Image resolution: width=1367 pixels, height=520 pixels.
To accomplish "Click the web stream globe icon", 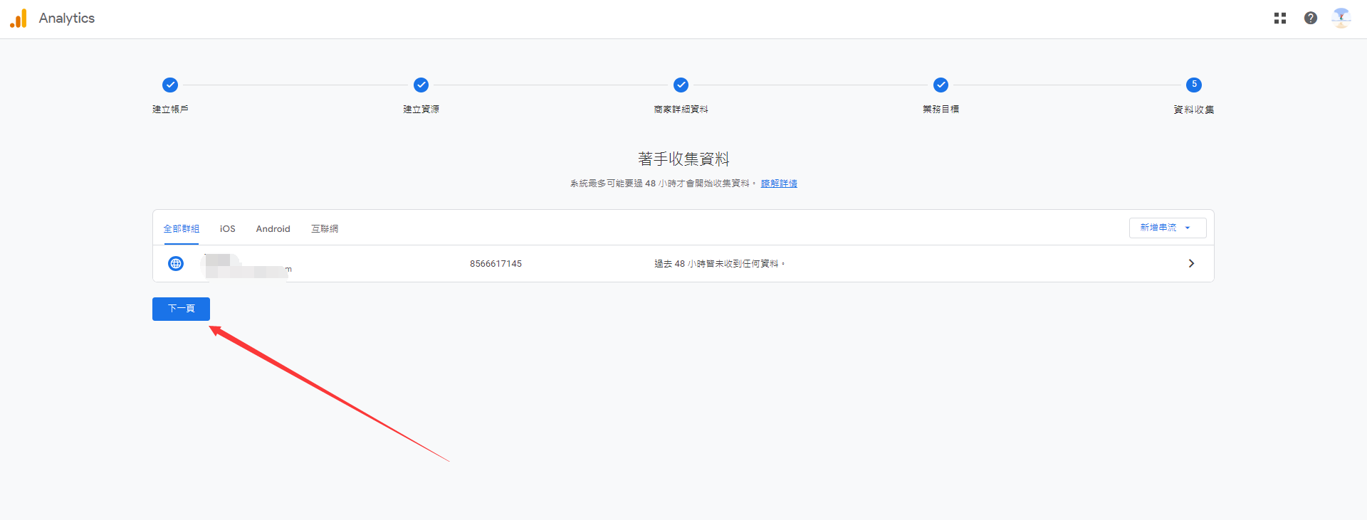I will 176,264.
